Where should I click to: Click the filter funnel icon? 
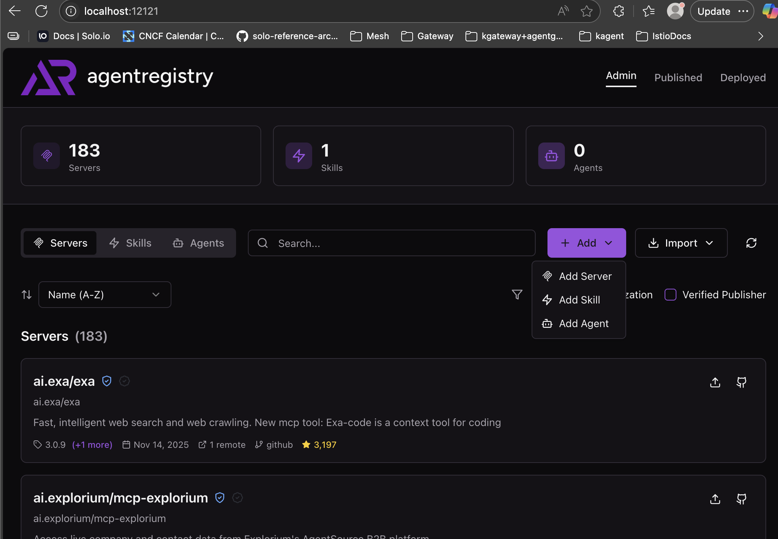tap(517, 294)
